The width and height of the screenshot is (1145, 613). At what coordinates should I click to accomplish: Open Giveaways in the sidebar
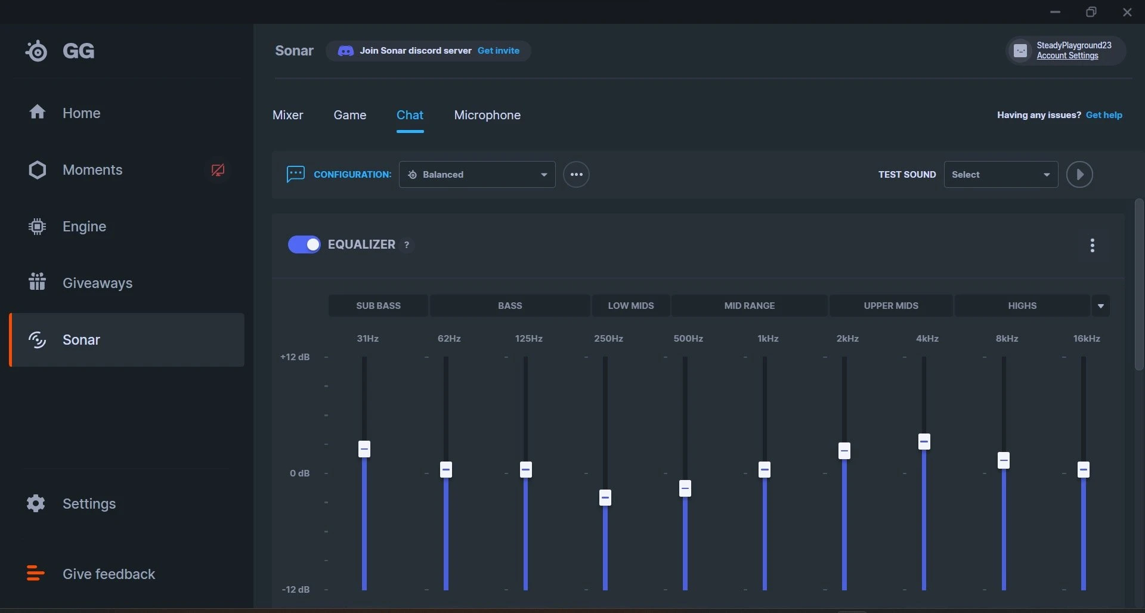coord(126,283)
